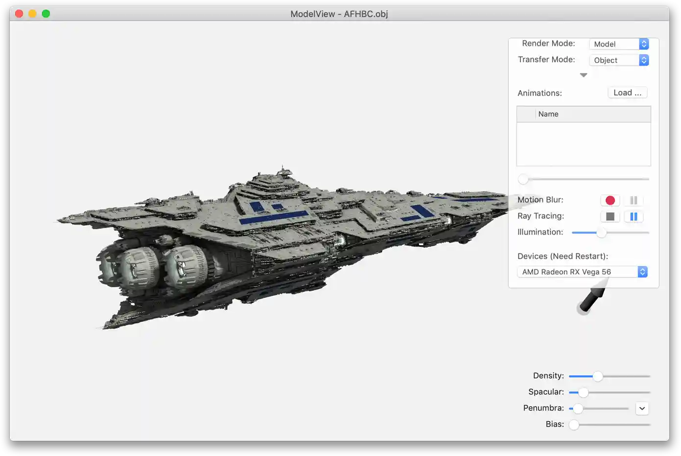Open the chevron menu beside Penumbra
The image size is (681, 456).
click(x=642, y=408)
